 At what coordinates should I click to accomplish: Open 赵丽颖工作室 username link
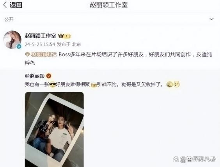point(41,36)
